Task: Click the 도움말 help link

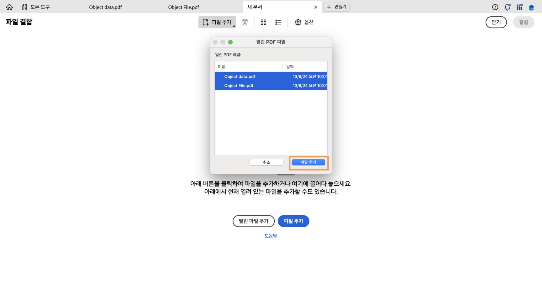Action: 271,236
